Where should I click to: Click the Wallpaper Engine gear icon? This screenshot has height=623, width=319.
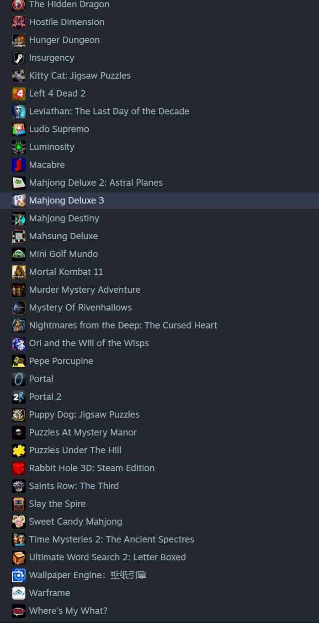tap(19, 575)
